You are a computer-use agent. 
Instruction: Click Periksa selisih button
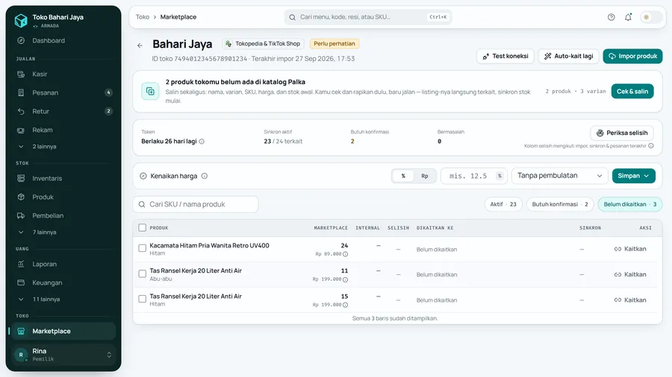622,133
